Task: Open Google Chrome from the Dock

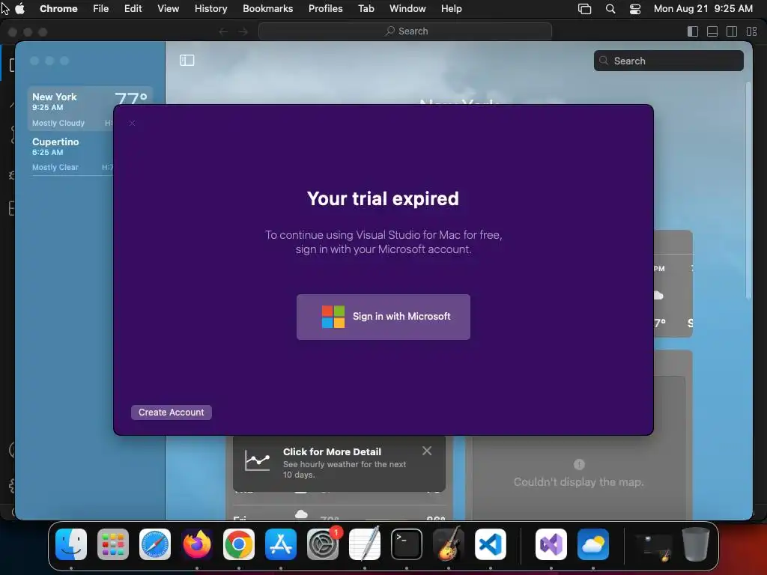Action: 239,544
